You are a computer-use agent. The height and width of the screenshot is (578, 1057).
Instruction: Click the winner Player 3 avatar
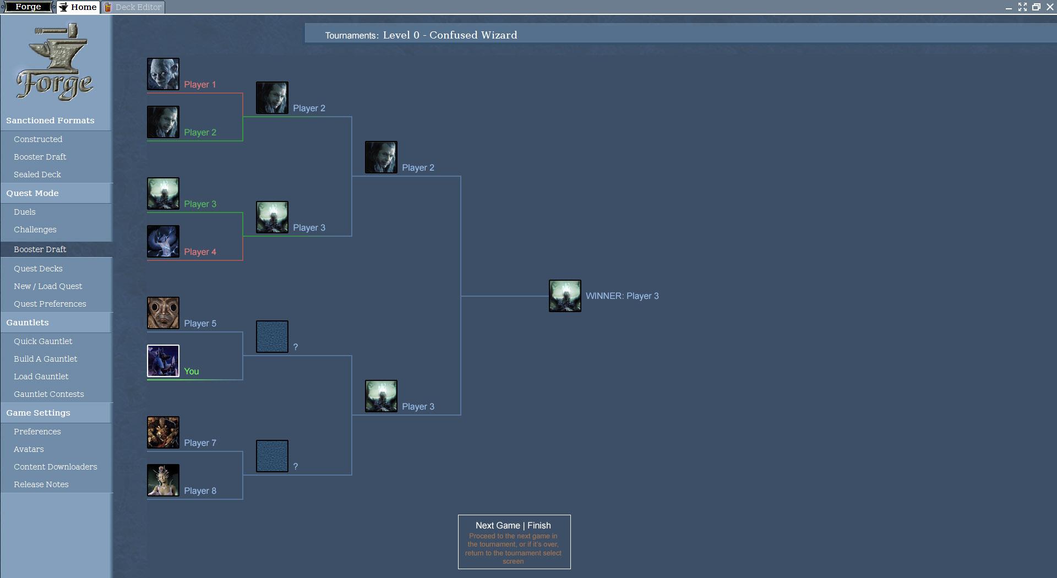565,296
